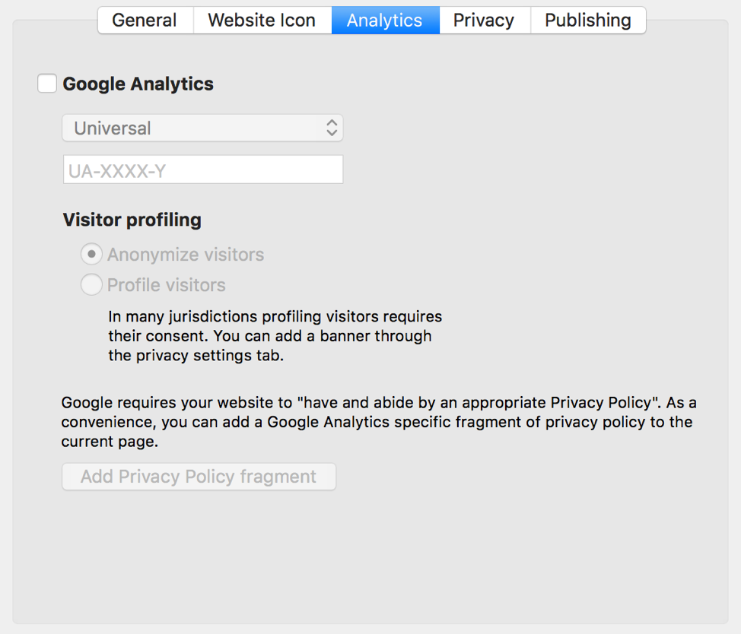
Task: Click the Profile visitors label text
Action: (x=167, y=286)
